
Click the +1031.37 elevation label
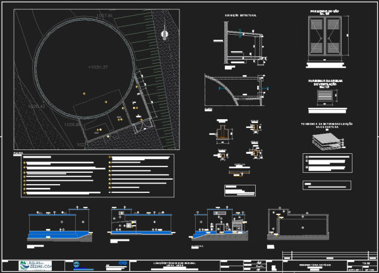coord(97,67)
